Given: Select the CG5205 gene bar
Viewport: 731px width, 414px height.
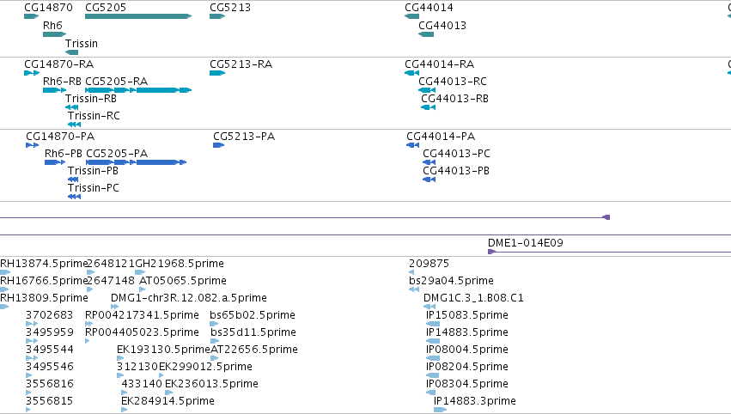Looking at the screenshot, I should pos(138,16).
